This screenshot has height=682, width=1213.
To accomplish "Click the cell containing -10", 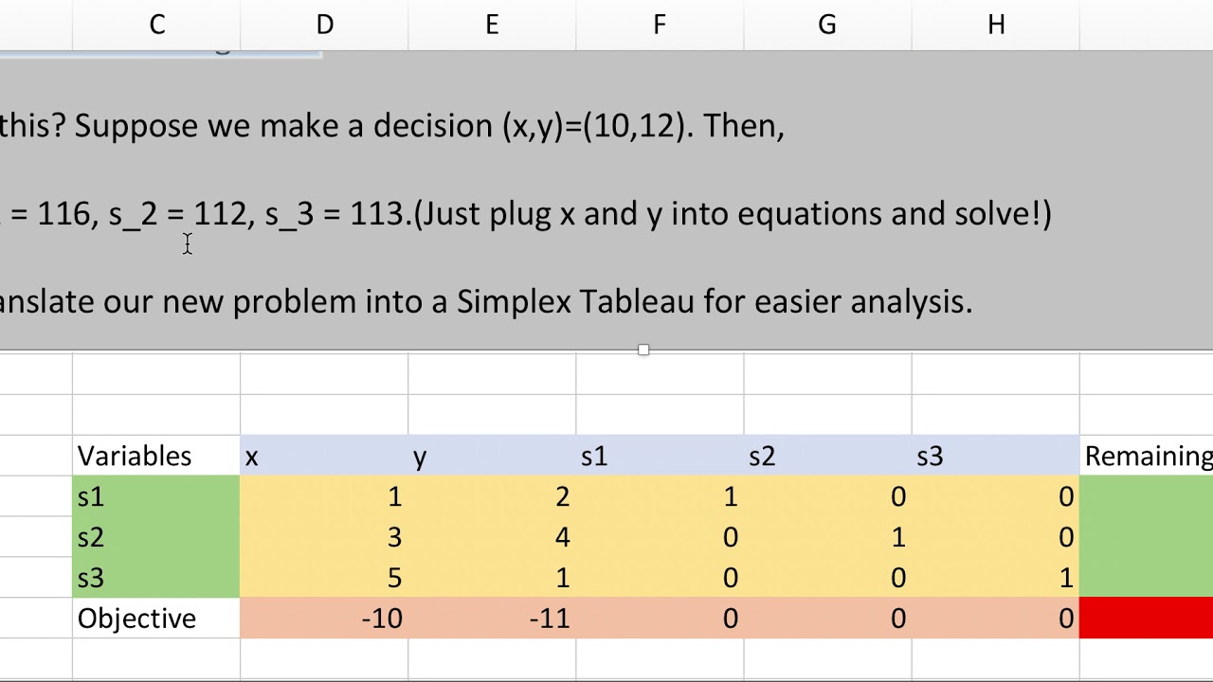I will pyautogui.click(x=324, y=619).
